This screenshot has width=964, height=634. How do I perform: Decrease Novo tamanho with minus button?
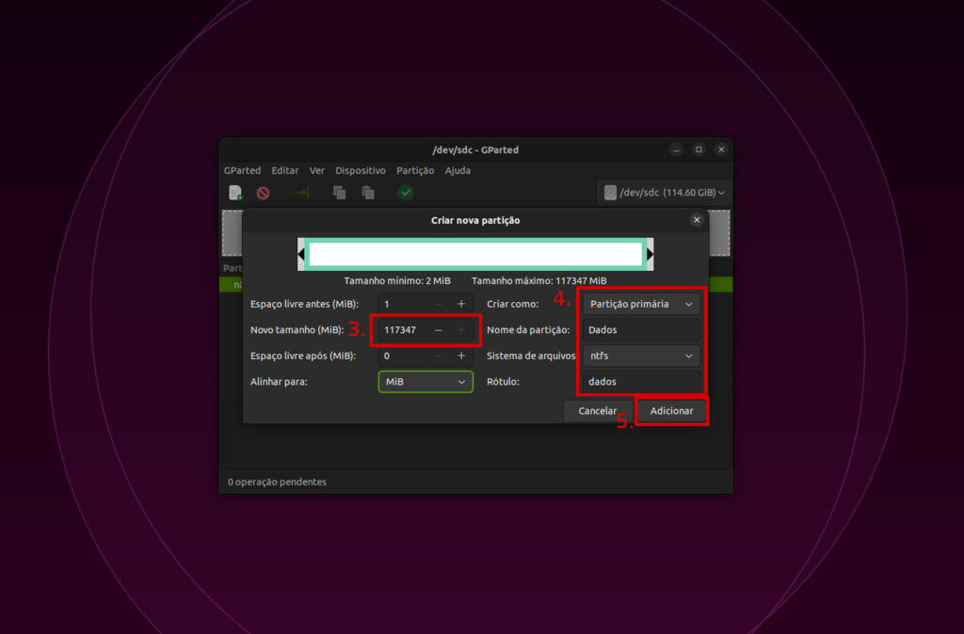[439, 330]
